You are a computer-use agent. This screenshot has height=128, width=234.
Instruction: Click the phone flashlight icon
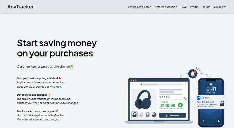pos(203,121)
